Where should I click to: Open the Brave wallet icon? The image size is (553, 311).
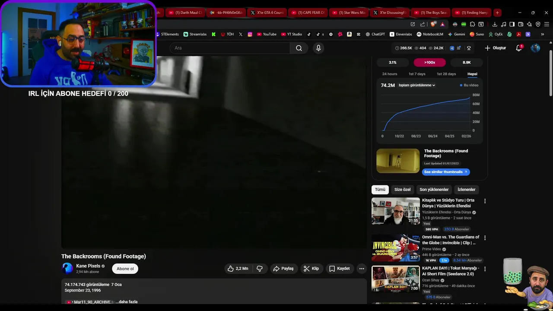[x=521, y=24]
